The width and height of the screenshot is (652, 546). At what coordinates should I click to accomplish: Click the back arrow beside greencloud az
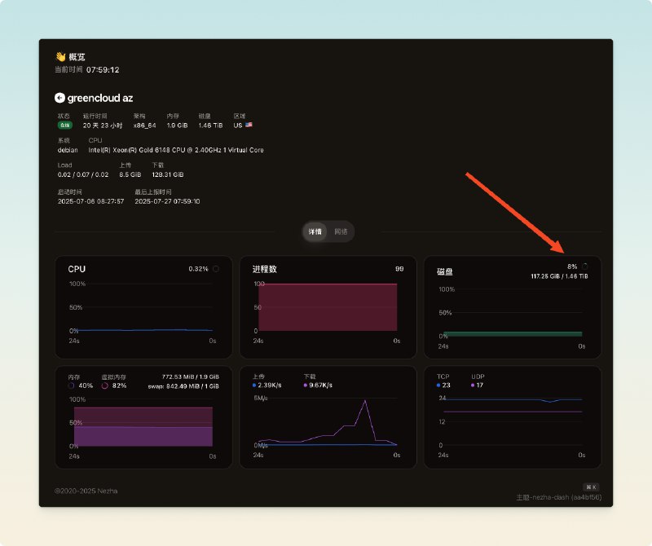pyautogui.click(x=59, y=97)
